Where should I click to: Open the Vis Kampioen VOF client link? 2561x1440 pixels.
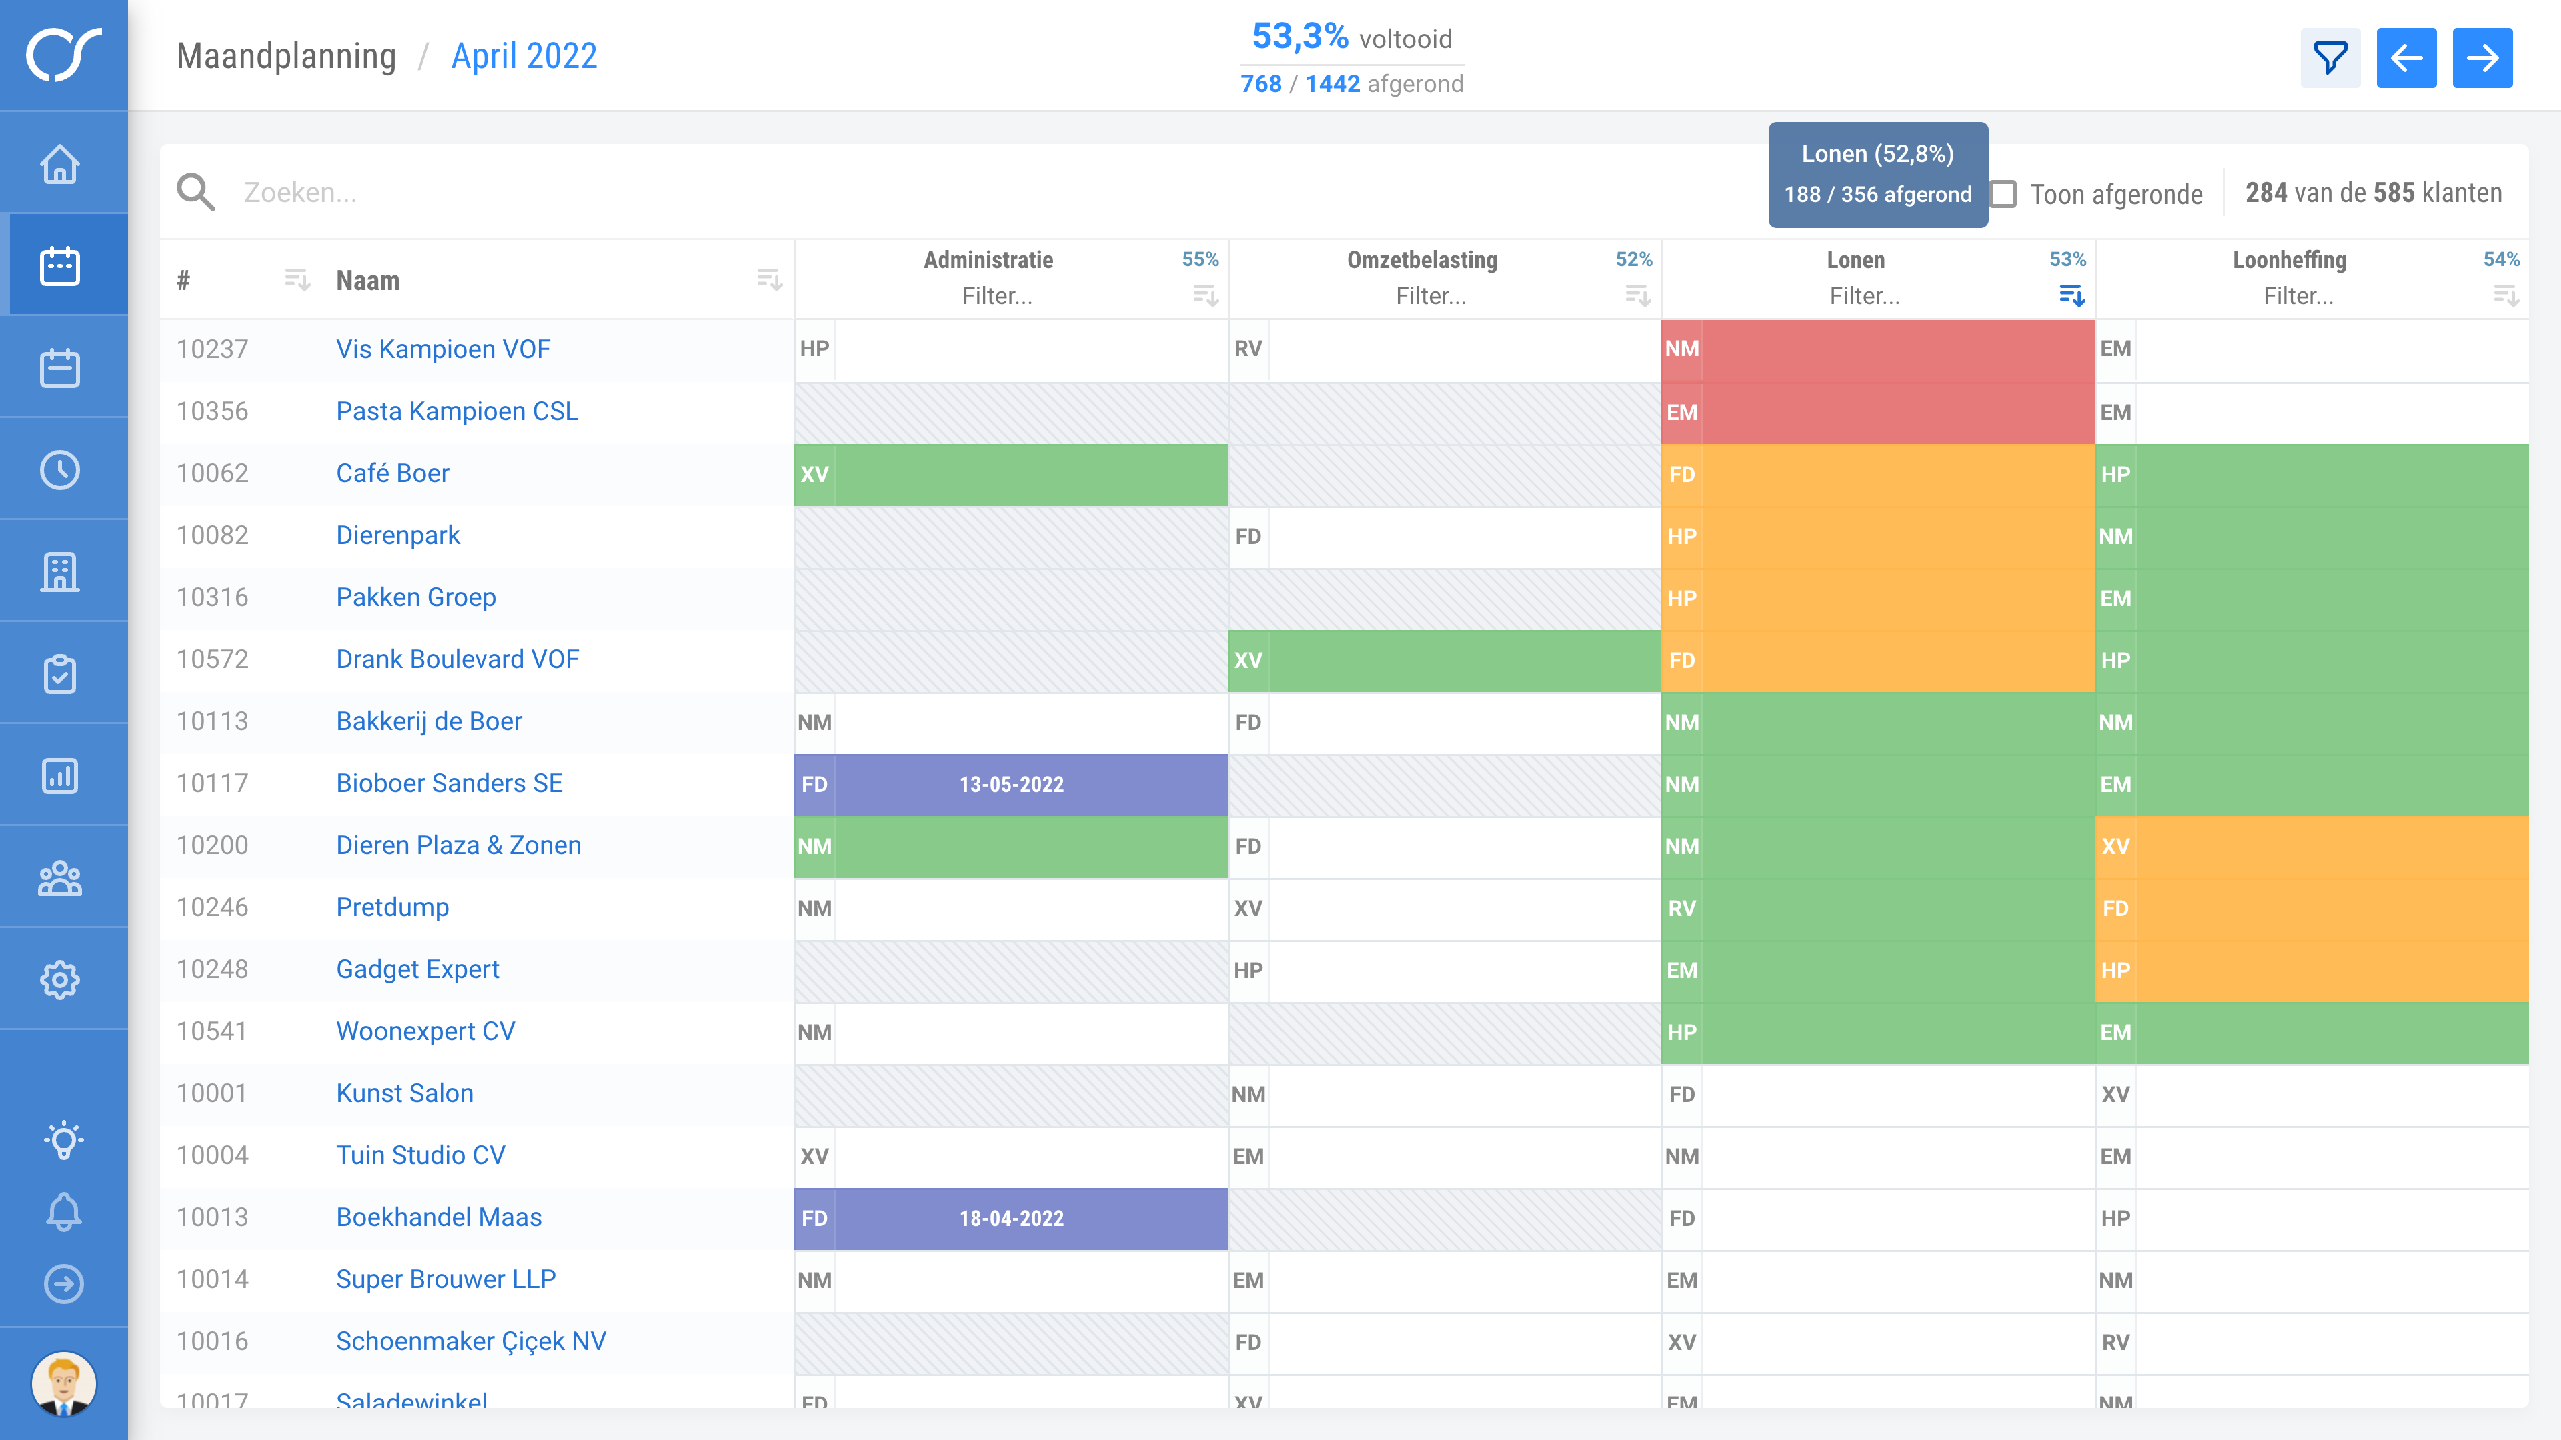[442, 349]
